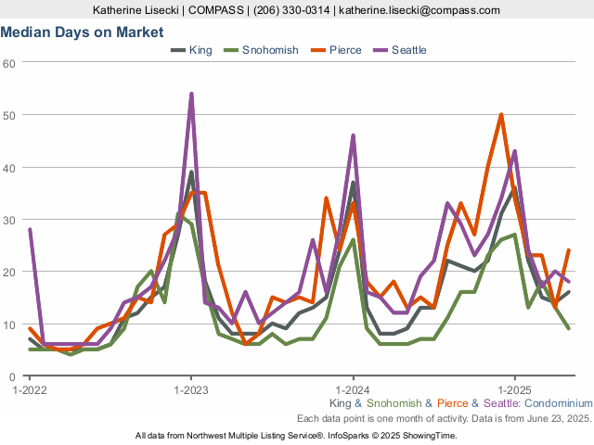Viewport: 594px width, 445px height.
Task: Click the email katherine.lisecki@compass.com in header
Action: 420,10
